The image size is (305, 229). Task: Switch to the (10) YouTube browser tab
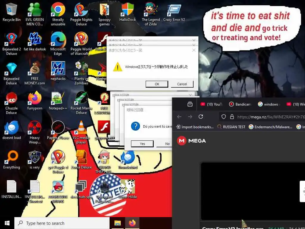point(211,104)
